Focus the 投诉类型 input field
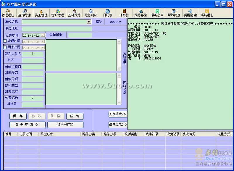Viewport: 234px width, 171px height. 33,85
